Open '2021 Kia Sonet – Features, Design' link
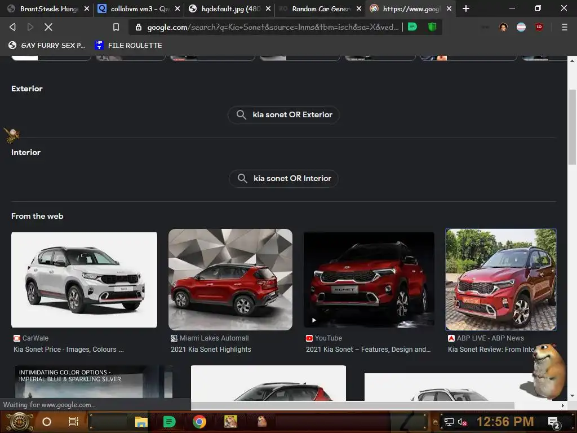 pyautogui.click(x=368, y=350)
